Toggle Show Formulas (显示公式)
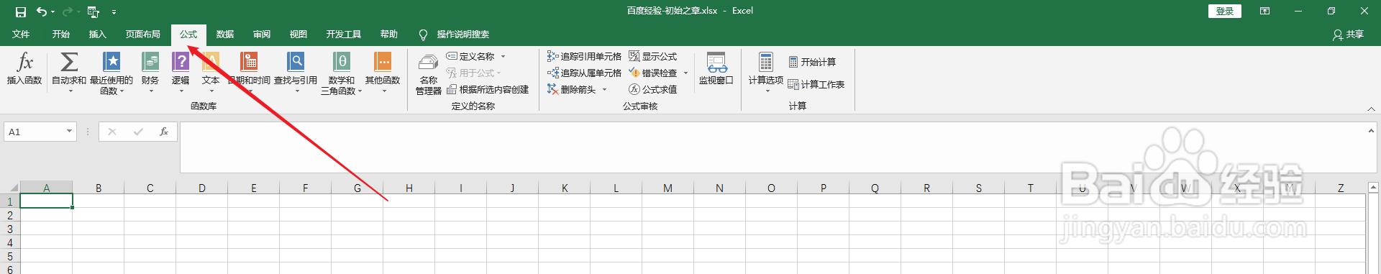Screen dimensions: 1381x274 (653, 56)
